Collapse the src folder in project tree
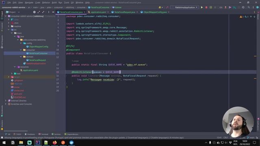Image resolution: width=260 pixels, height=146 pixels. 9,30
